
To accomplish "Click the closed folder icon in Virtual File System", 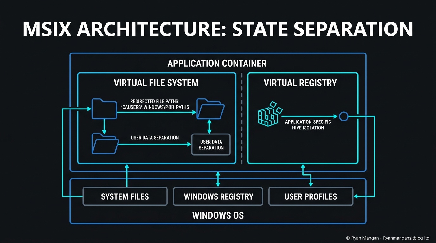I will coord(104,109).
